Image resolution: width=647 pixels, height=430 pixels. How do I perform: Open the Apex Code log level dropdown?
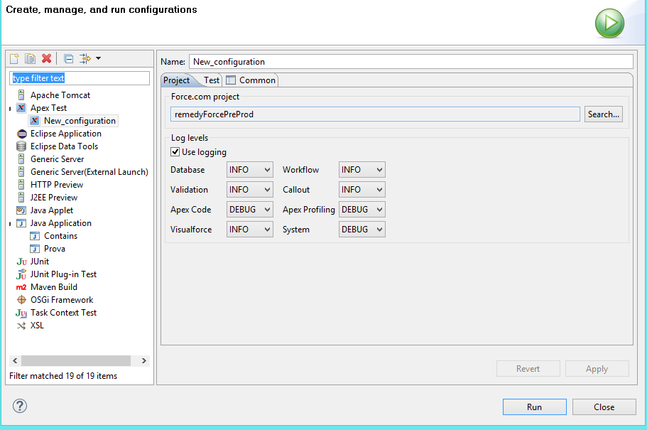pos(249,210)
